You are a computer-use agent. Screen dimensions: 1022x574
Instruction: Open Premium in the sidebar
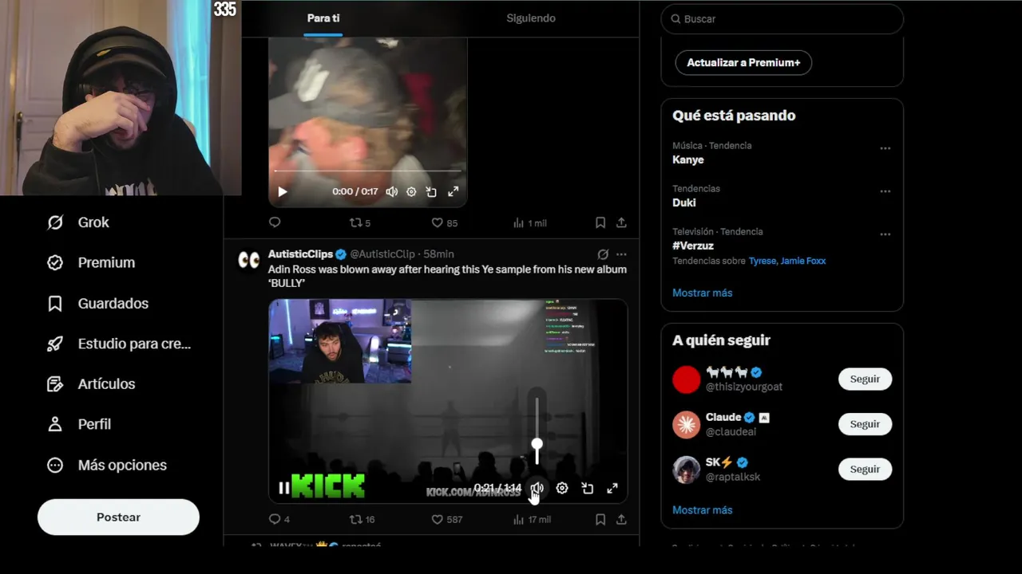91,262
